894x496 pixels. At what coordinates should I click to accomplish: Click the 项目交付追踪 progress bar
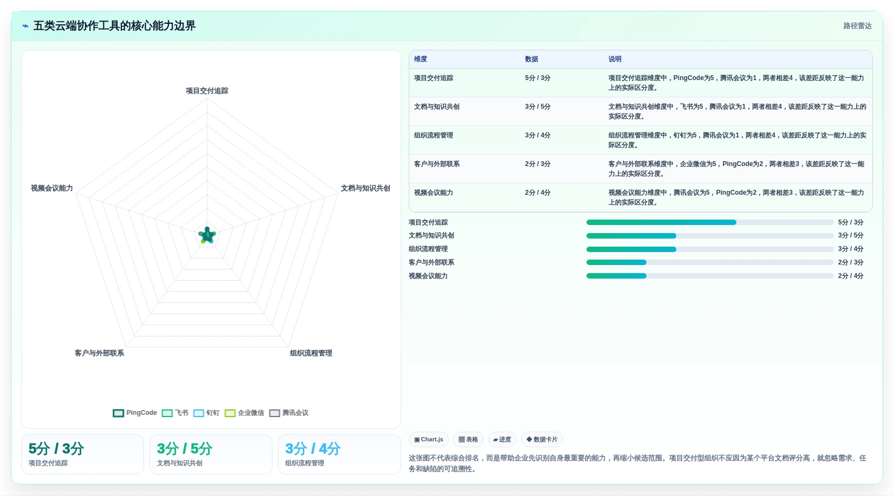pyautogui.click(x=710, y=222)
